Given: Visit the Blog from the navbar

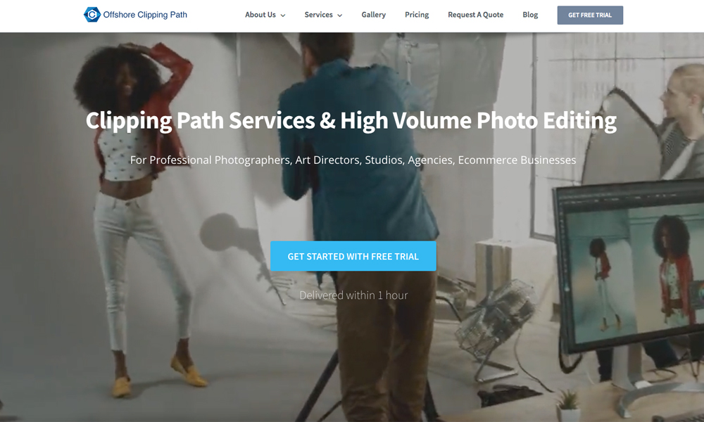Looking at the screenshot, I should click(x=530, y=15).
